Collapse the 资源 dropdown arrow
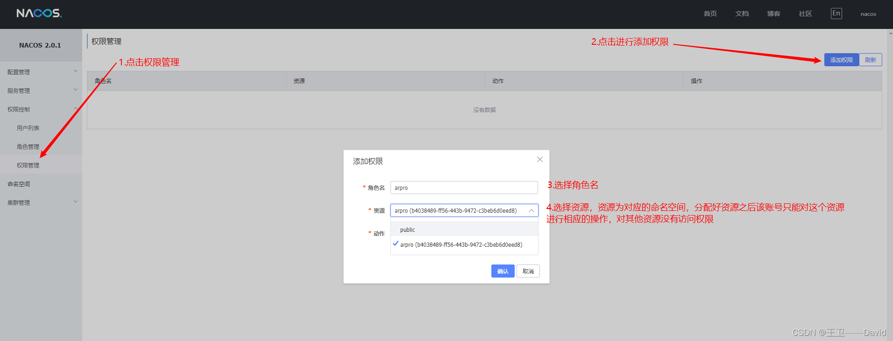 coord(532,210)
